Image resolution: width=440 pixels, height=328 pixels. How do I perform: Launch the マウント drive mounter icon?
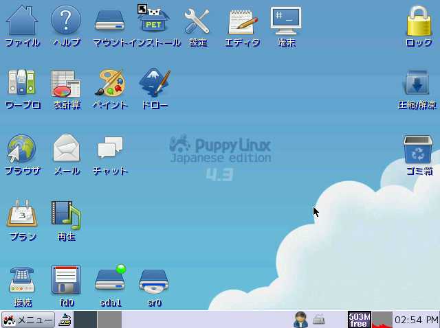110,21
